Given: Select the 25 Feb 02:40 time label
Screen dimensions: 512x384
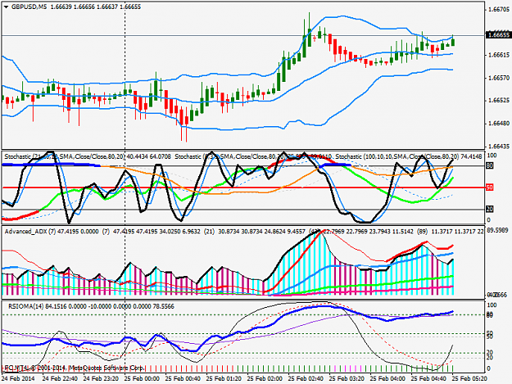Looking at the screenshot, I should click(306, 379).
